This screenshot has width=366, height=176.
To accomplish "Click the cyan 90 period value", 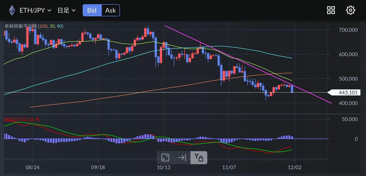I will (59, 26).
